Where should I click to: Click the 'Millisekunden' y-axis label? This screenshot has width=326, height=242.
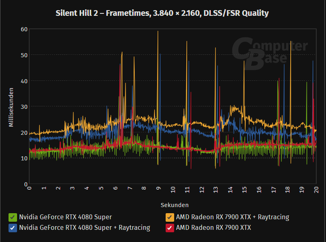pyautogui.click(x=11, y=107)
